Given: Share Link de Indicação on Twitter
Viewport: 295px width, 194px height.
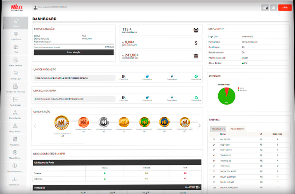Looking at the screenshot, I should 147,77.
